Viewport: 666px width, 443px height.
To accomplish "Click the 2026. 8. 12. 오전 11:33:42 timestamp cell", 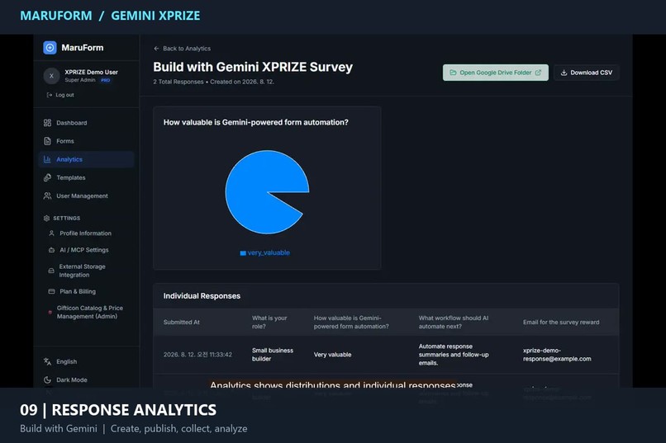I will [x=197, y=355].
